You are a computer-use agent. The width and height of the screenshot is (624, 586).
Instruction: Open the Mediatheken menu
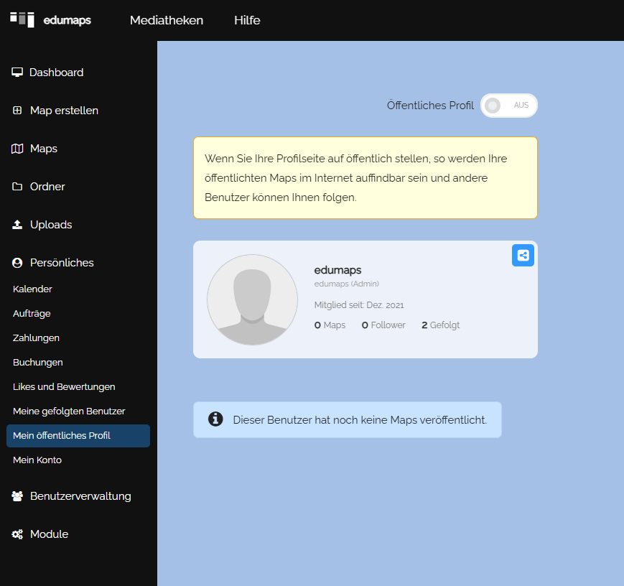(x=167, y=20)
